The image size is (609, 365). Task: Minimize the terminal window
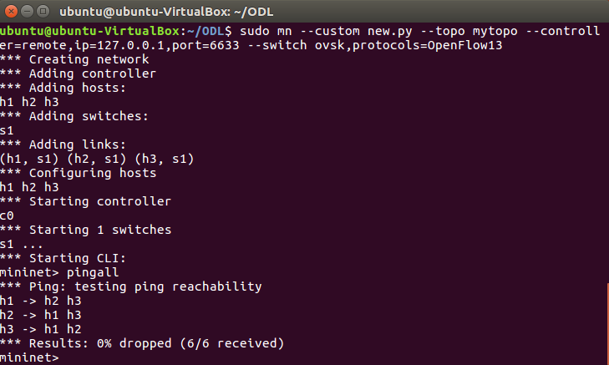click(x=28, y=13)
